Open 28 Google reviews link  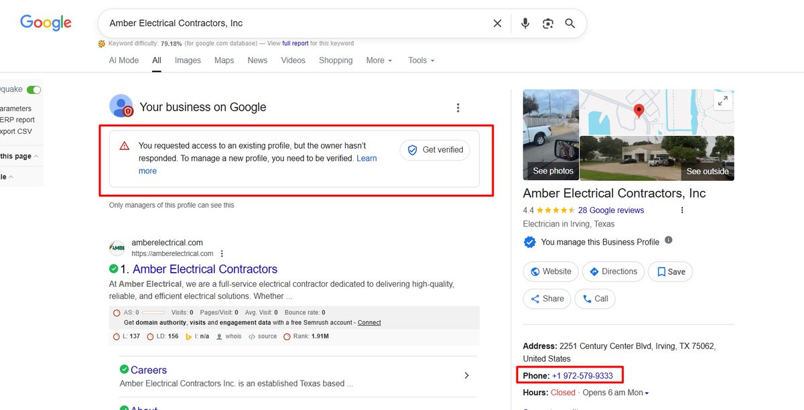pos(611,210)
